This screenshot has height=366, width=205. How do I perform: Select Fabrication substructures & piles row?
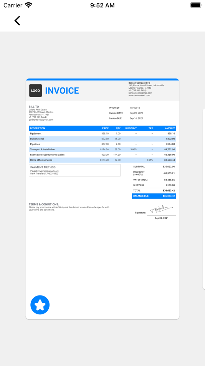point(102,155)
